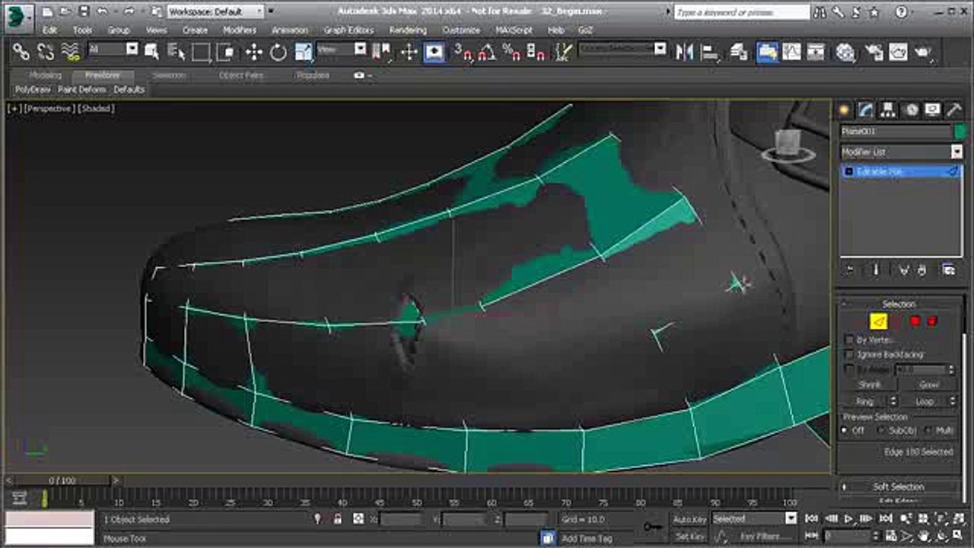Screen dimensions: 974x548
Task: Expand the Soft Selection rollout
Action: [x=900, y=486]
